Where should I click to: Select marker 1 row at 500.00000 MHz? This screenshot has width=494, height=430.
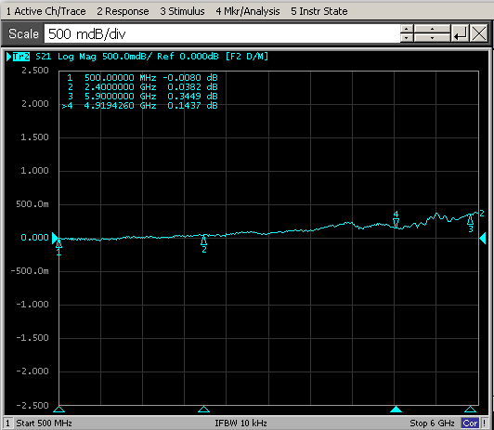point(142,77)
